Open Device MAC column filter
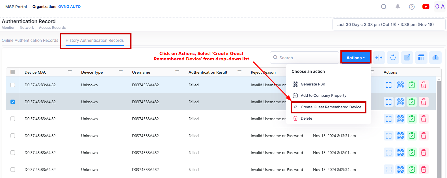Viewport: 447px width, 178px height. [x=70, y=72]
